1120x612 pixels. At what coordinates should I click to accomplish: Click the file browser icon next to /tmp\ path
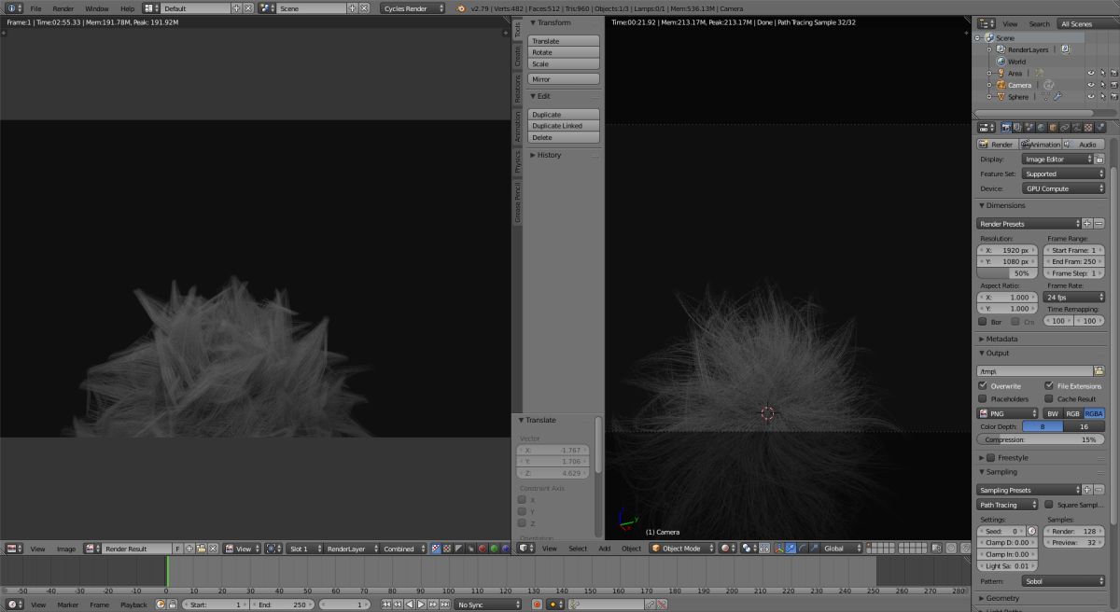pos(1099,371)
